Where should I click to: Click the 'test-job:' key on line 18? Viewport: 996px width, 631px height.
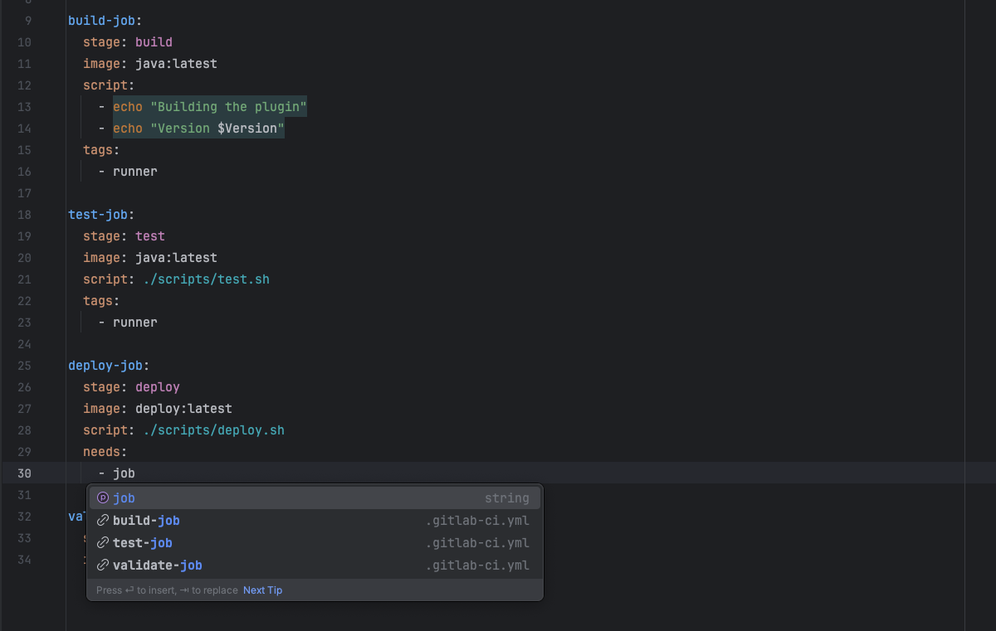[101, 215]
